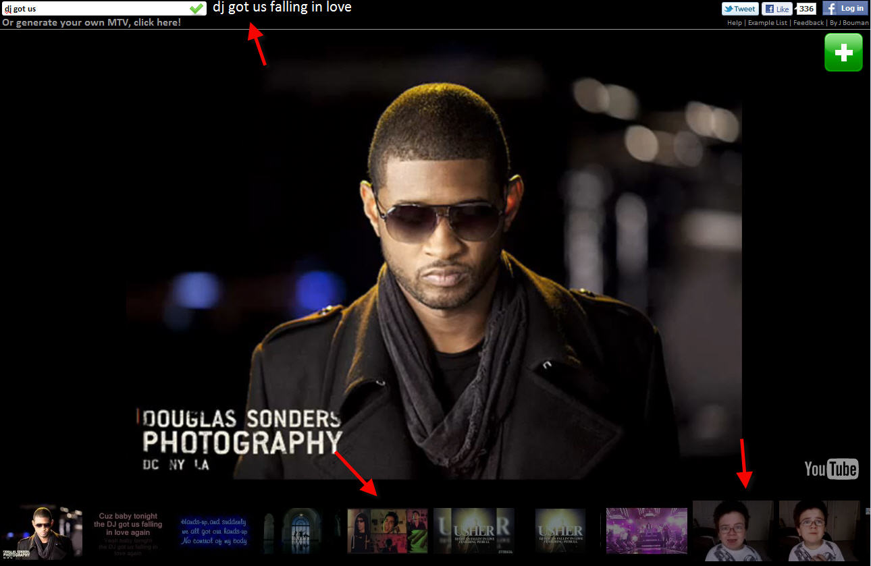This screenshot has height=566, width=871.
Task: Open the Example List link
Action: (x=767, y=23)
